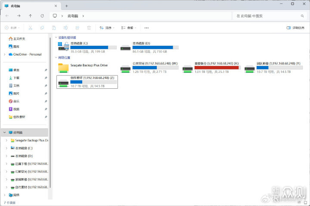
Task: Select the Seagate Backup Plus Drive folder
Action: coord(87,68)
